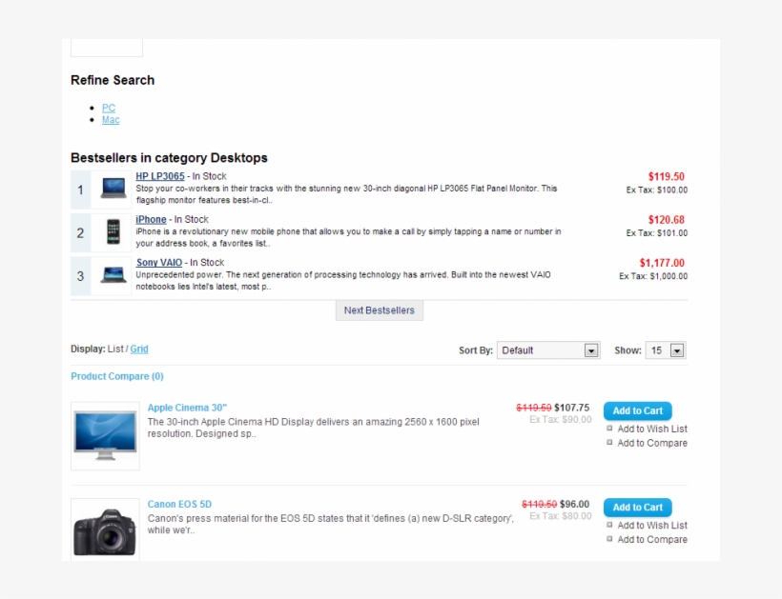The width and height of the screenshot is (782, 599).
Task: Open the Sort By Default dropdown
Action: pyautogui.click(x=548, y=350)
